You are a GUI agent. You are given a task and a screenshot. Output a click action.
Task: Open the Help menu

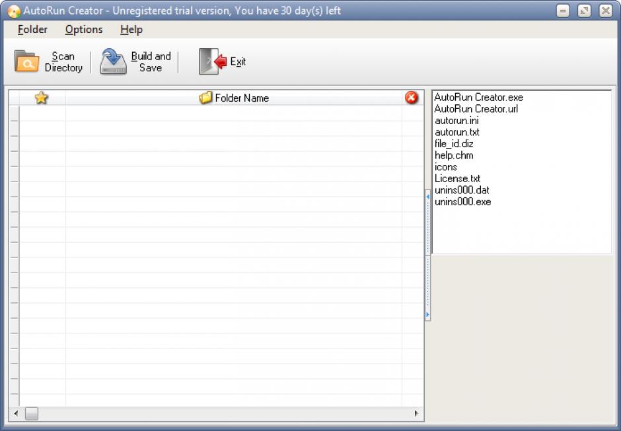coord(131,30)
